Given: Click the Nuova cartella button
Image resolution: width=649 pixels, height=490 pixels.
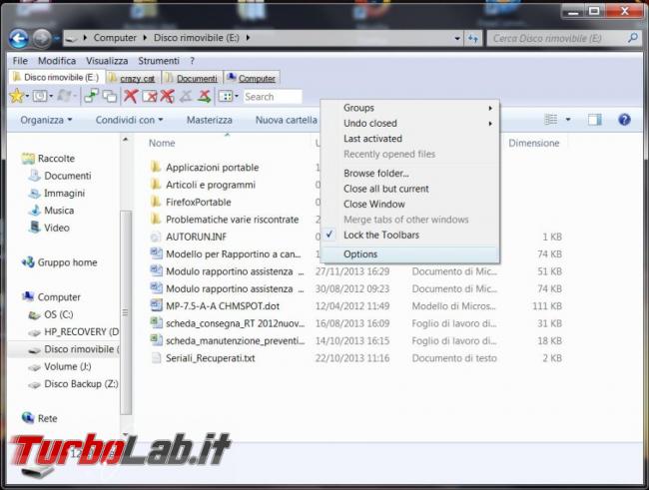Looking at the screenshot, I should pos(286,120).
